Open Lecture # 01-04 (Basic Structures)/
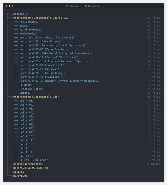 pyautogui.click(x=47, y=37)
